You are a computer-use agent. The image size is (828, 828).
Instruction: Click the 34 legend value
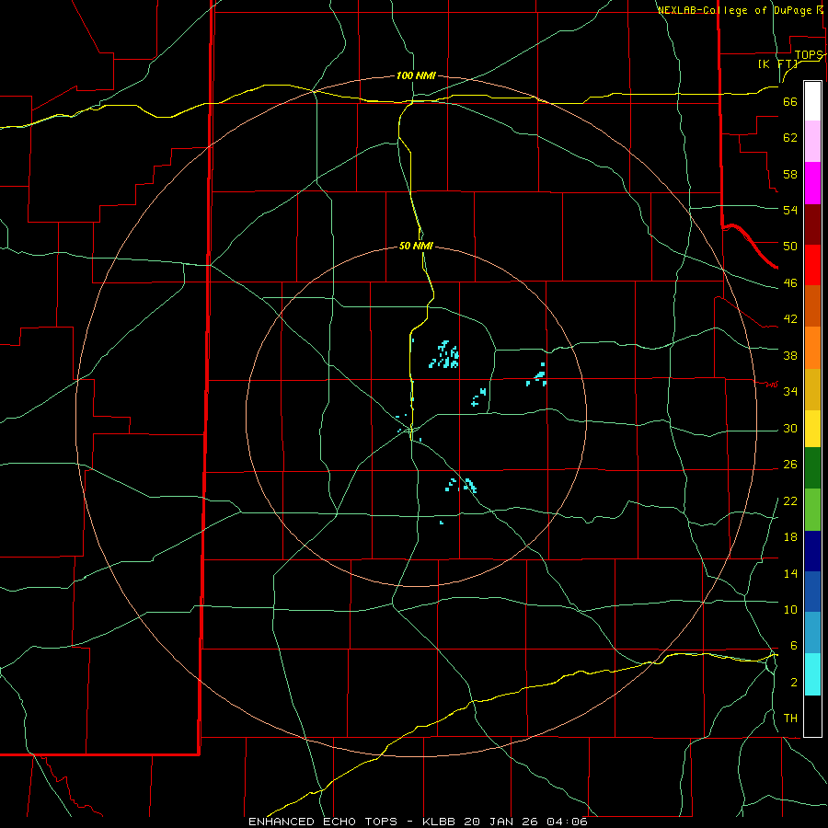pos(790,391)
